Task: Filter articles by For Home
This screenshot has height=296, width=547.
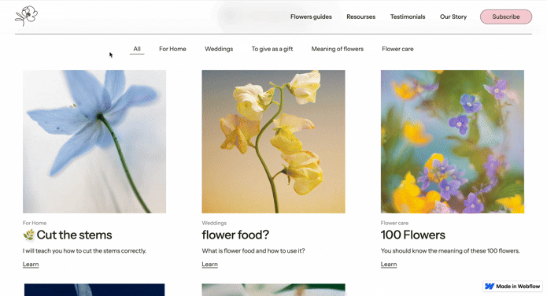Action: (x=172, y=49)
